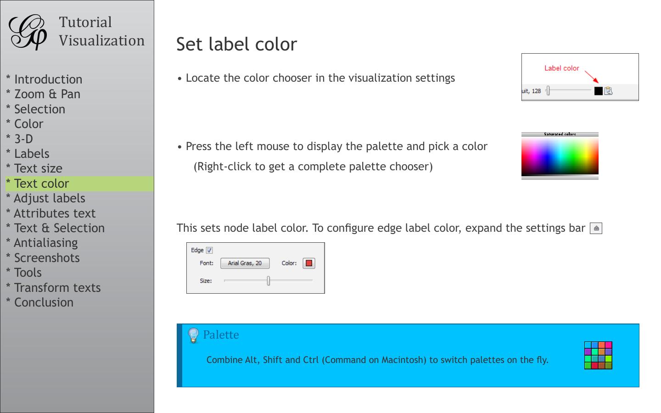
Task: Open the Transform texts section
Action: pyautogui.click(x=57, y=288)
